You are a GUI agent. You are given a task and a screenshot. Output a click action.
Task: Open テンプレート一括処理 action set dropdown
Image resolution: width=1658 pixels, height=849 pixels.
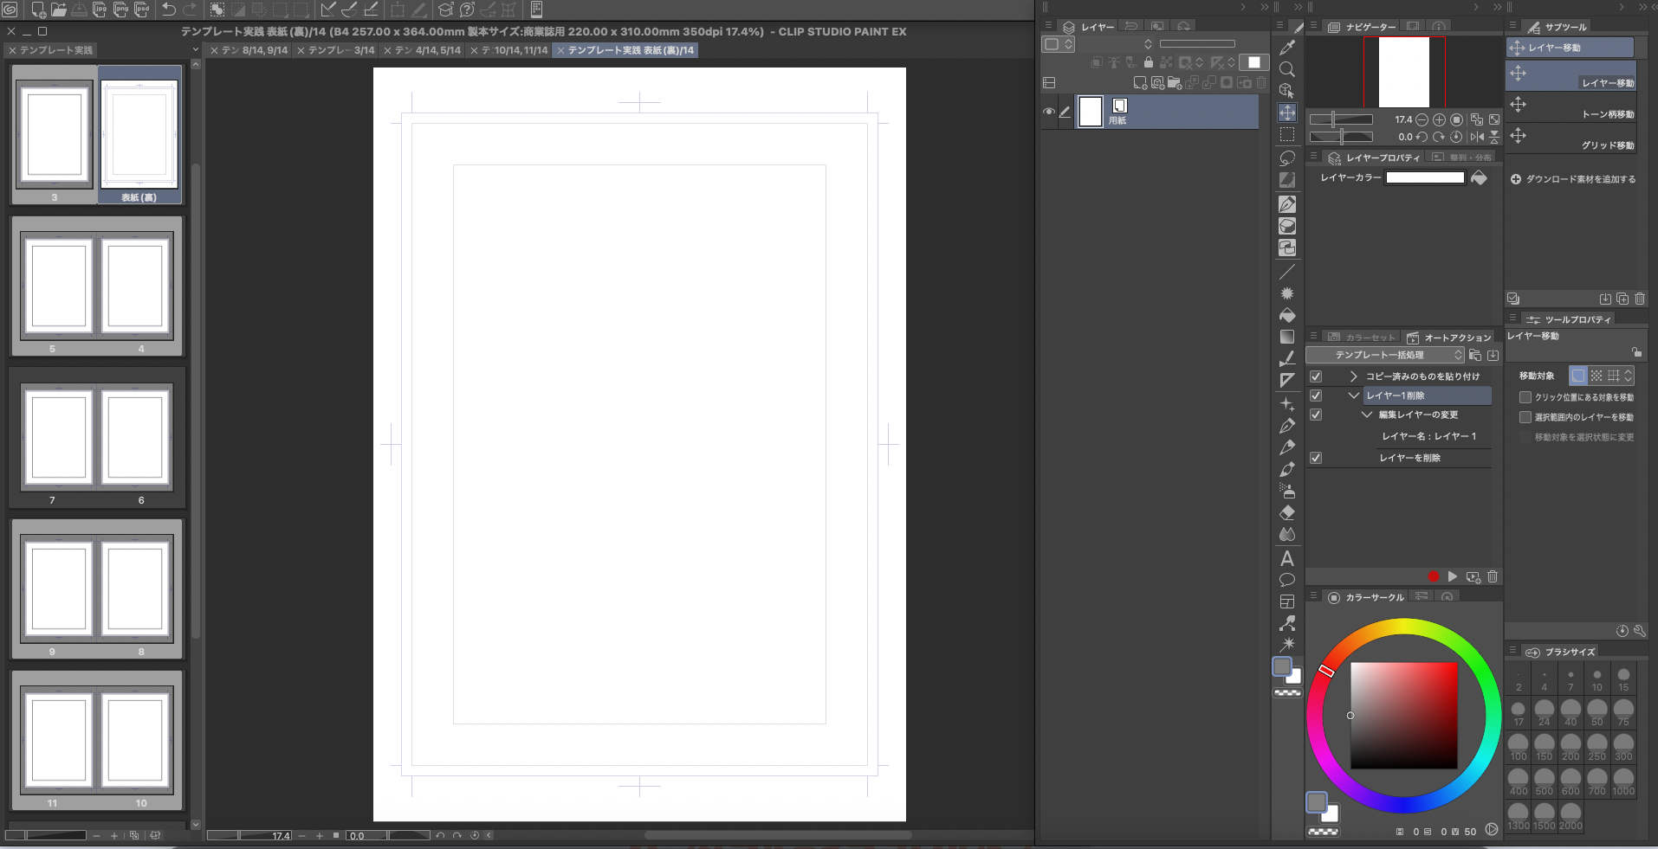pos(1384,355)
